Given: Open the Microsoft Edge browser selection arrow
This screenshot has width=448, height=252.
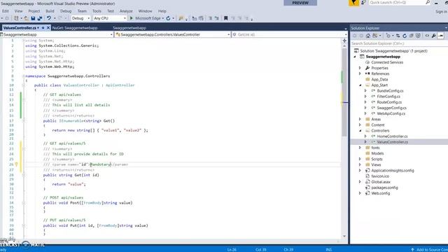Looking at the screenshot, I should (163, 18).
